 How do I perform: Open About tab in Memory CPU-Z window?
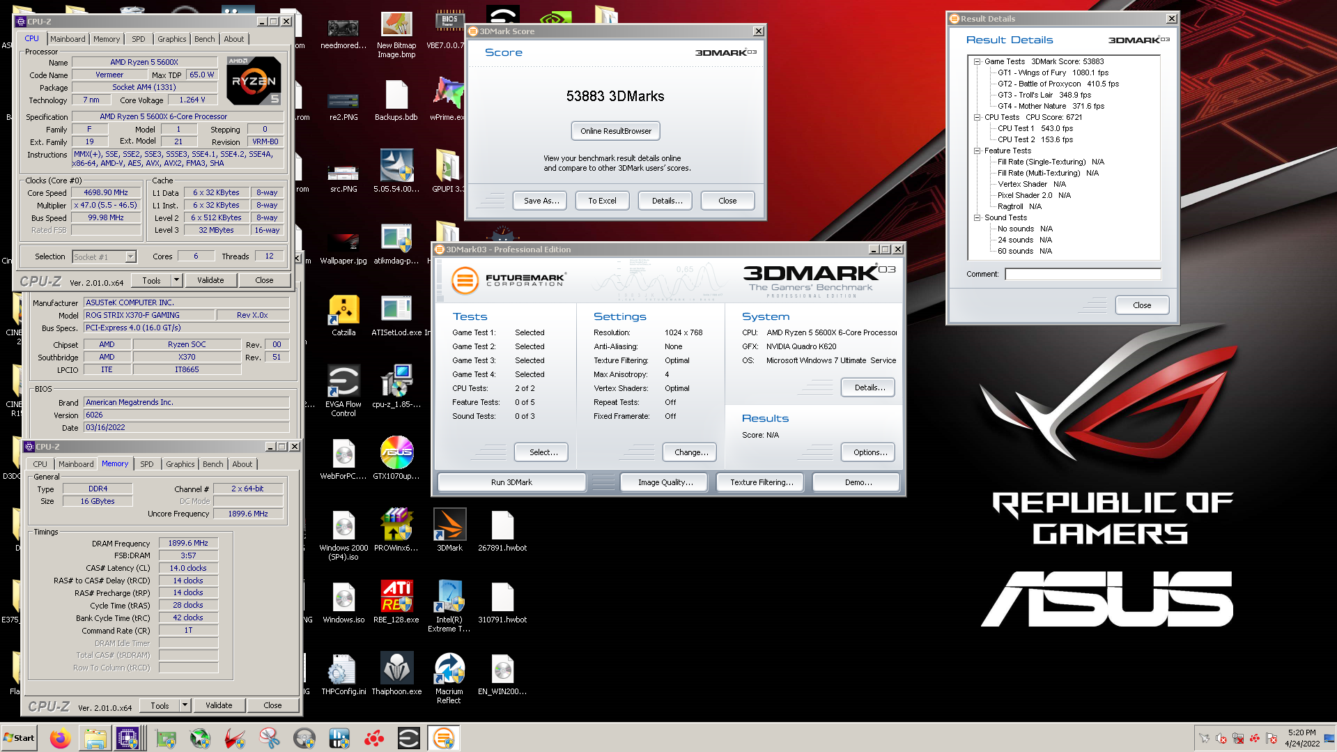(242, 464)
